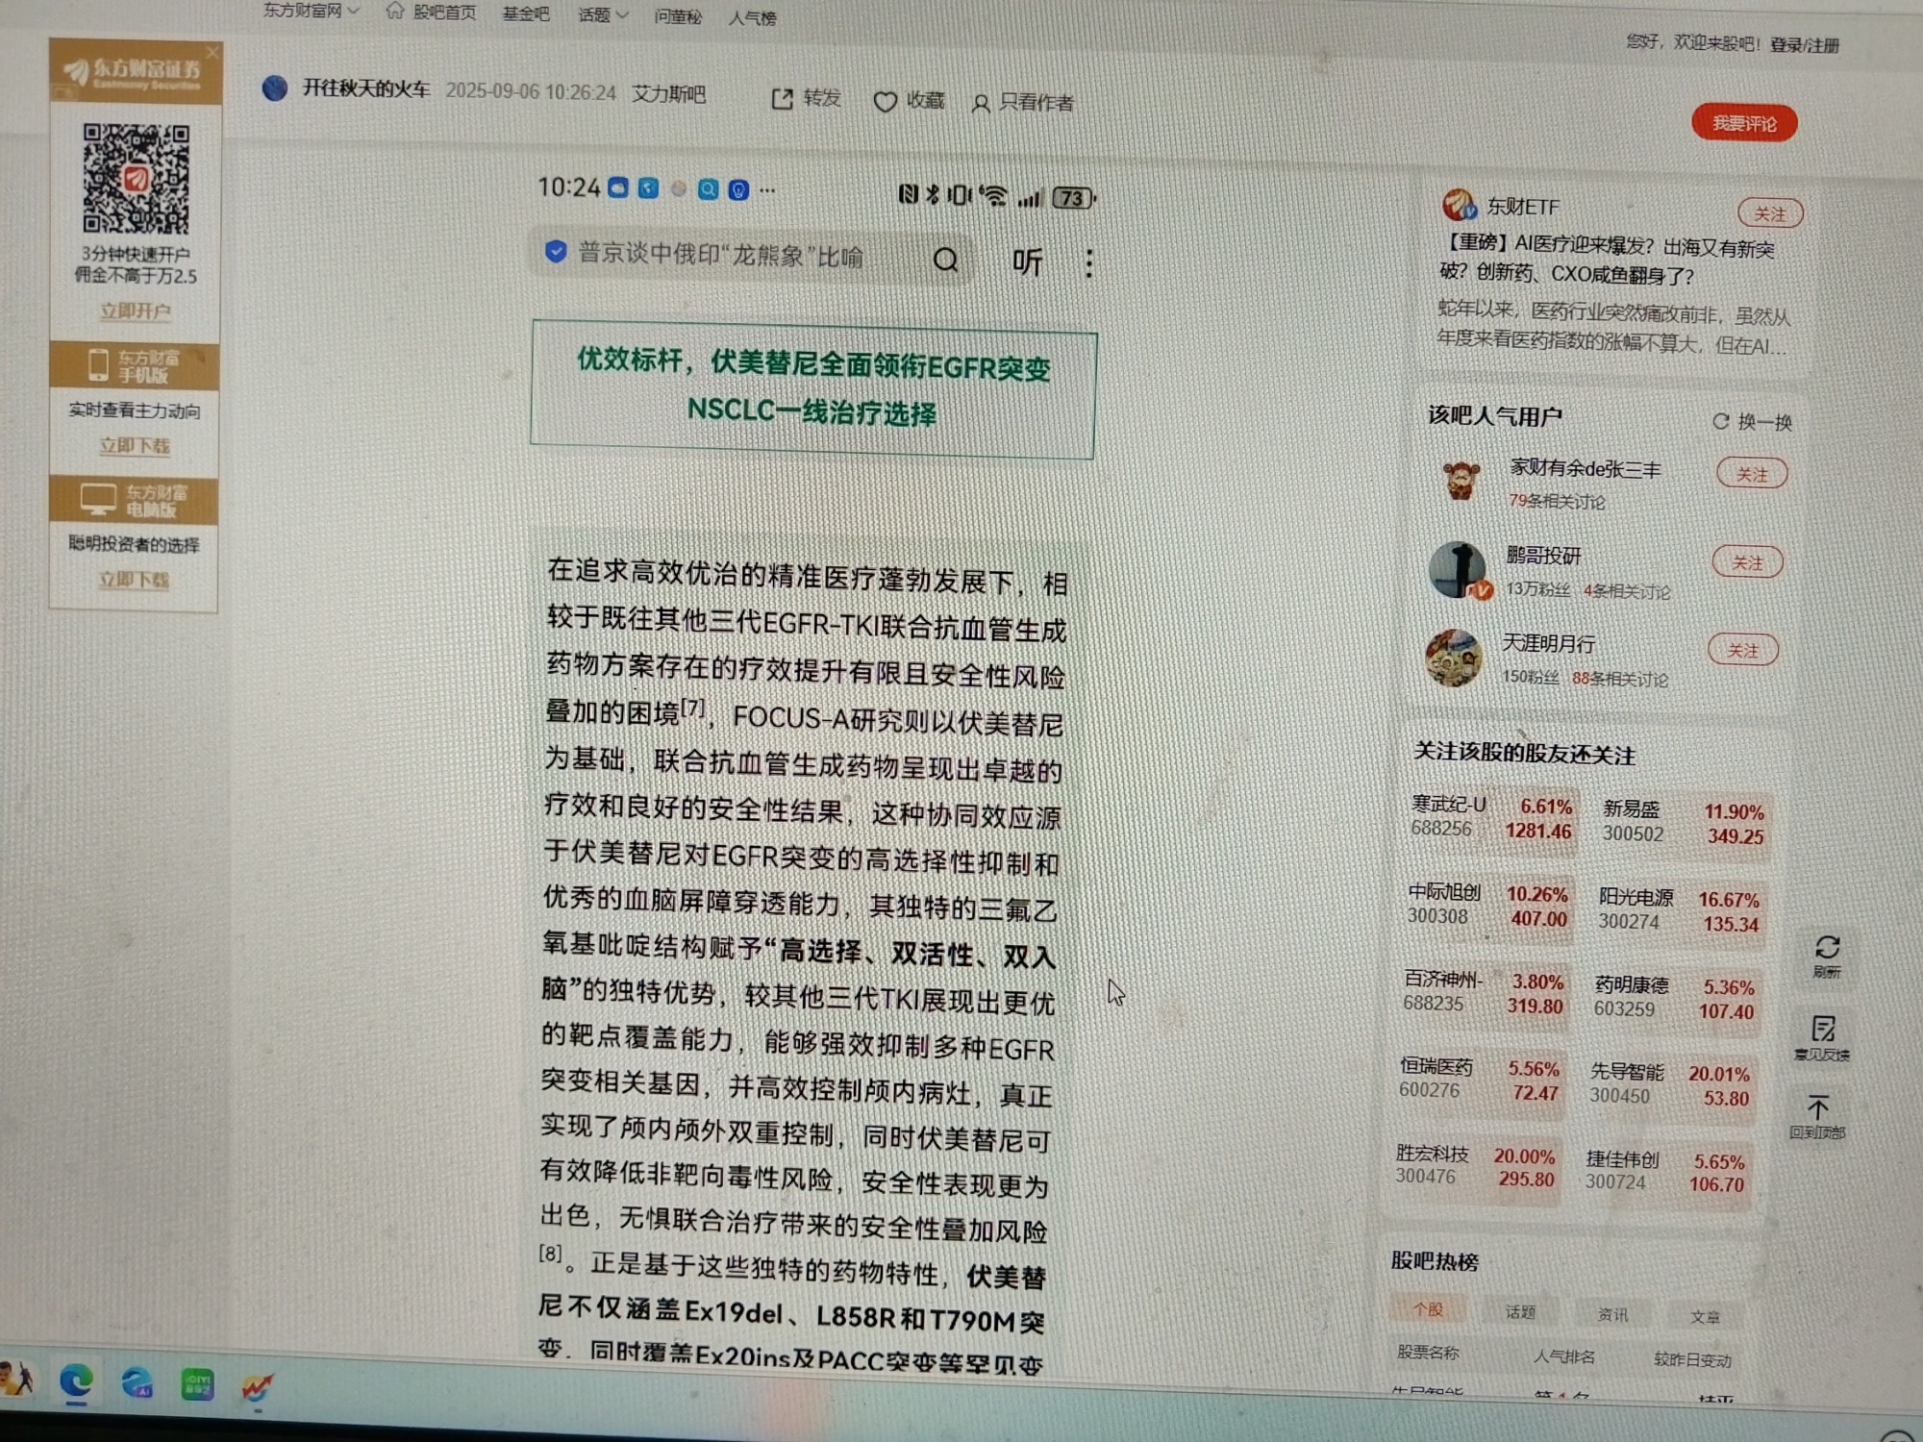Click the 听 listen icon in the article image
Viewport: 1923px width, 1442px height.
1027,261
